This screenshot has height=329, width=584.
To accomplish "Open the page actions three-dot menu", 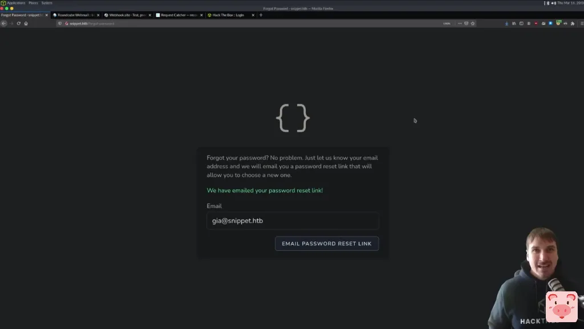I will coord(460,23).
